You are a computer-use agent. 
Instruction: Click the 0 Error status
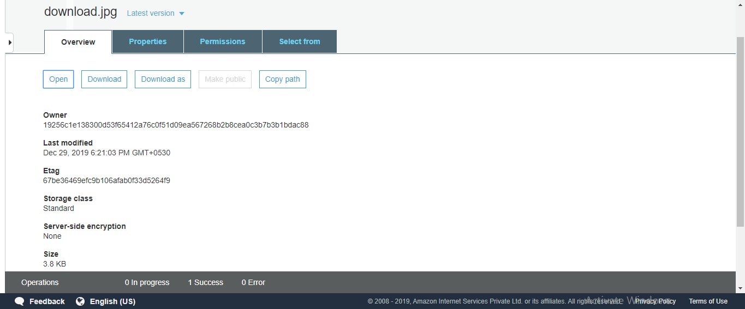point(253,282)
